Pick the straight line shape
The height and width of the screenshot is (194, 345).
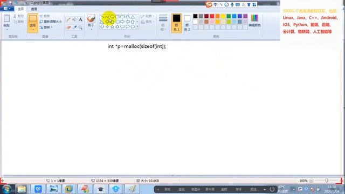click(102, 17)
